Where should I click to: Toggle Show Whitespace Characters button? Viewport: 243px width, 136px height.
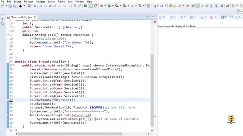coord(216,6)
